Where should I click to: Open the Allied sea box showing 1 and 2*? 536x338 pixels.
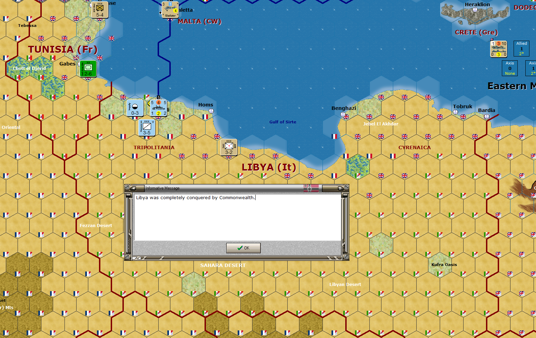522,49
